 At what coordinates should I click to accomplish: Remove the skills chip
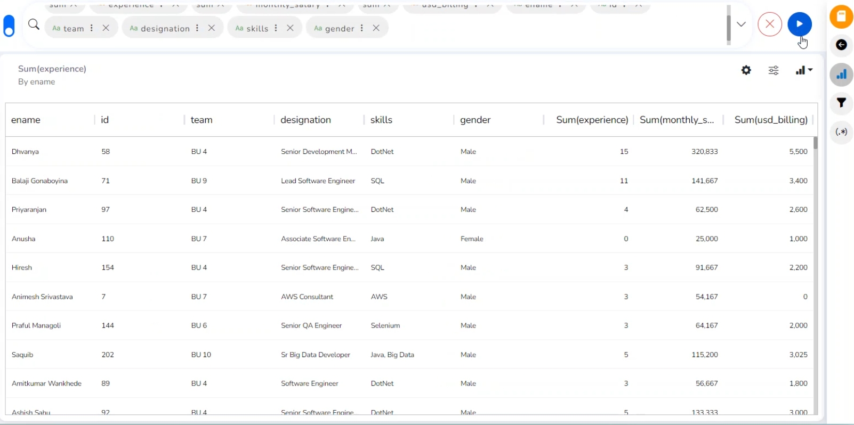point(291,28)
